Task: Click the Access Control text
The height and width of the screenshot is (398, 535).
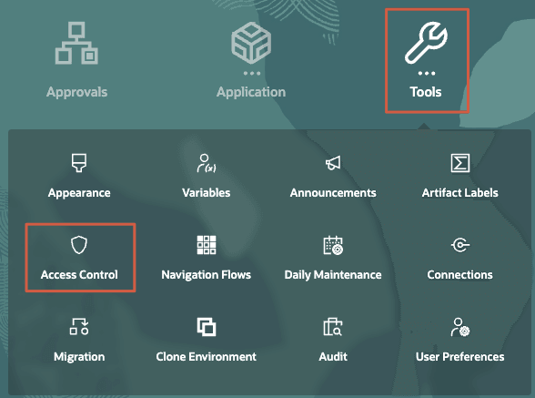Action: 79,275
